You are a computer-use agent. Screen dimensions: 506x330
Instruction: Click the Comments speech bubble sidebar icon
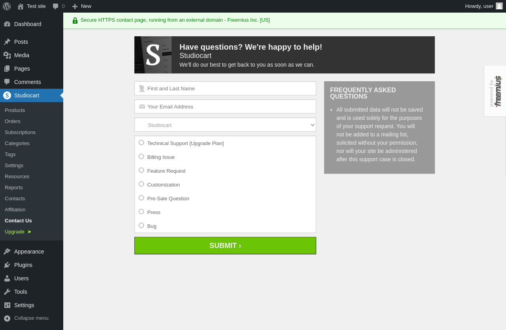point(7,82)
